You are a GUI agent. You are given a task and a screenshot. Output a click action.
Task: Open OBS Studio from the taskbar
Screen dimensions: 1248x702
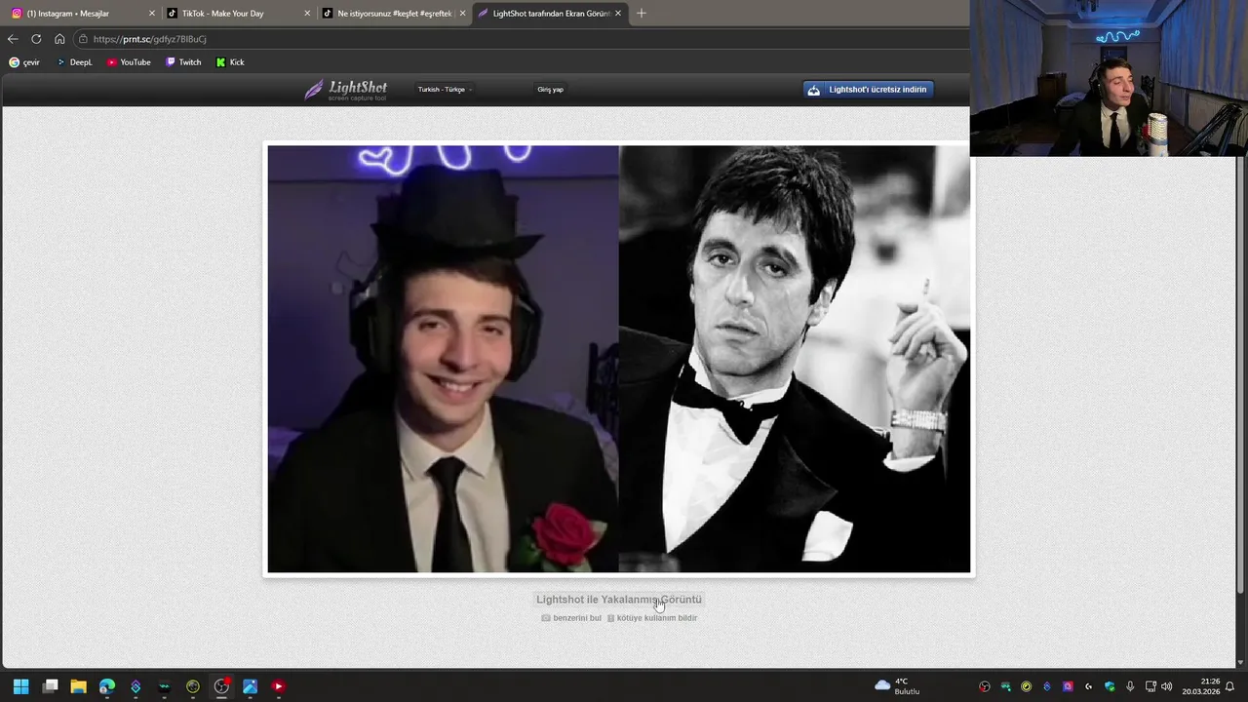click(221, 686)
